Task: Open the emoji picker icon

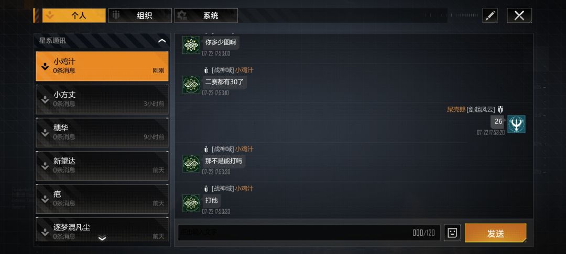Action: (452, 233)
